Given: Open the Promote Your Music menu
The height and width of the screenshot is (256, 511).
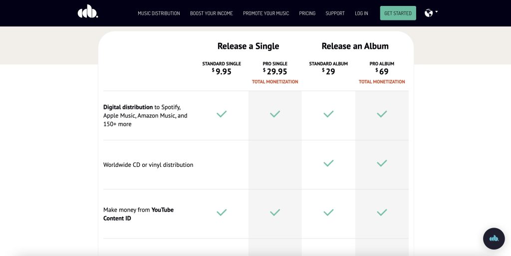Looking at the screenshot, I should tap(266, 13).
